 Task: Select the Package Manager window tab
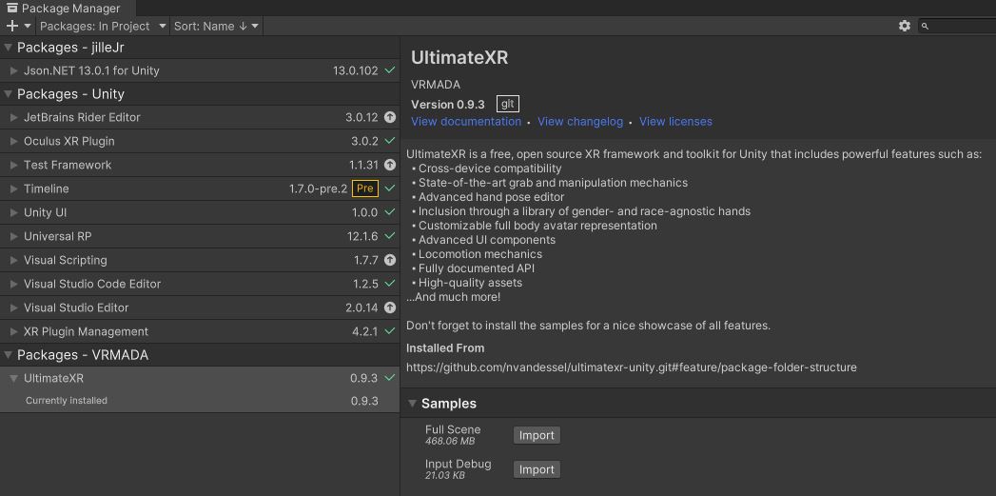[x=63, y=8]
